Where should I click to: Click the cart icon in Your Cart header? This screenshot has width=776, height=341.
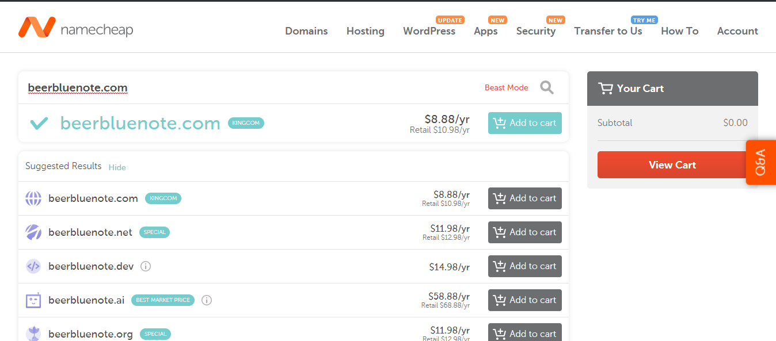606,89
